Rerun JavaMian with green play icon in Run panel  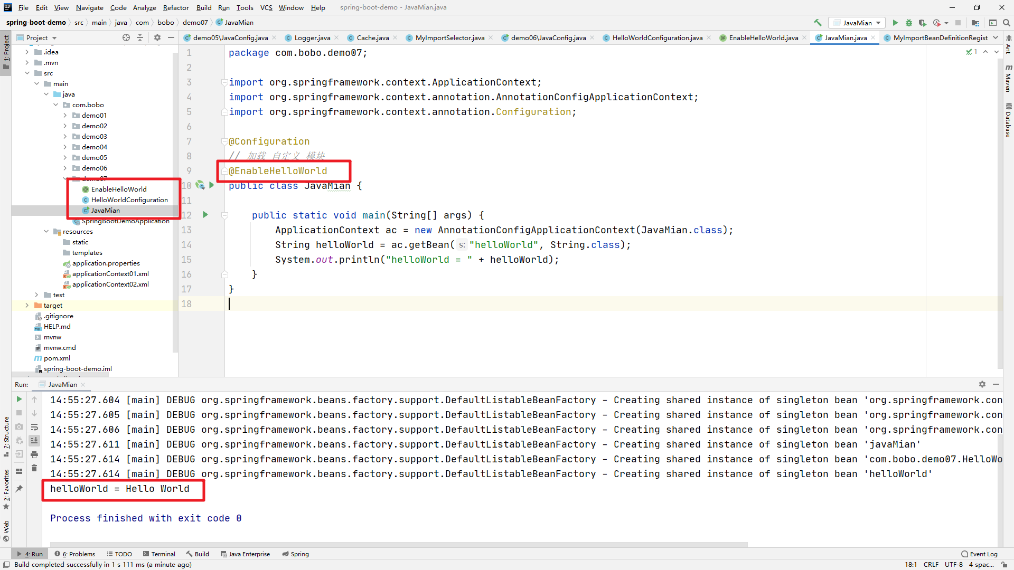tap(19, 400)
